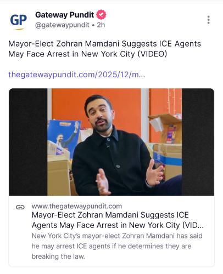Click the GP profile avatar logo
Viewport: 223px width, 274px height.
coord(18,21)
